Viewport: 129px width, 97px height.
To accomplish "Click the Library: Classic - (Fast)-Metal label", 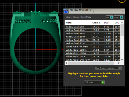I will tap(78, 17).
